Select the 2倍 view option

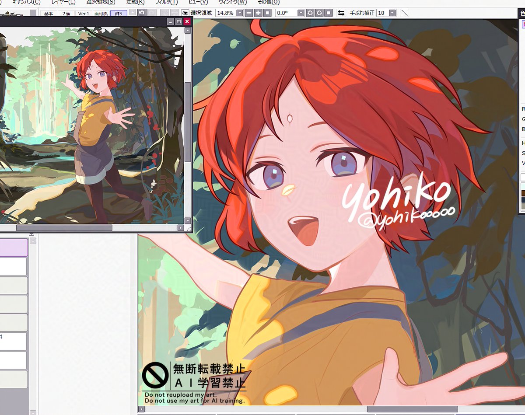(x=66, y=13)
